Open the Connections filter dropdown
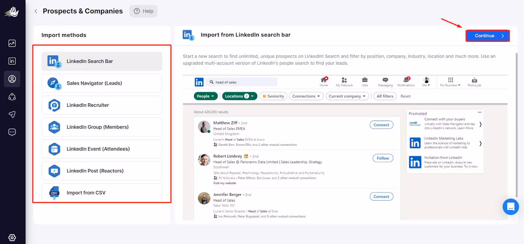The height and width of the screenshot is (244, 524). click(x=306, y=96)
